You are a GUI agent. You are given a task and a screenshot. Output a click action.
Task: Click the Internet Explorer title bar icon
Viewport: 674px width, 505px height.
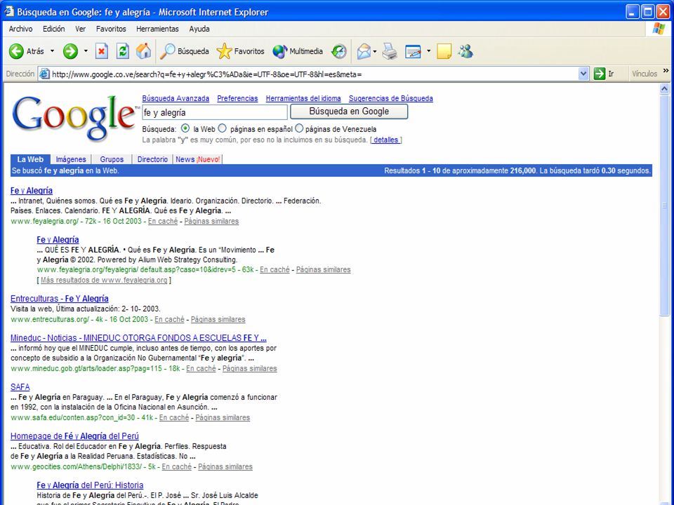pyautogui.click(x=9, y=11)
